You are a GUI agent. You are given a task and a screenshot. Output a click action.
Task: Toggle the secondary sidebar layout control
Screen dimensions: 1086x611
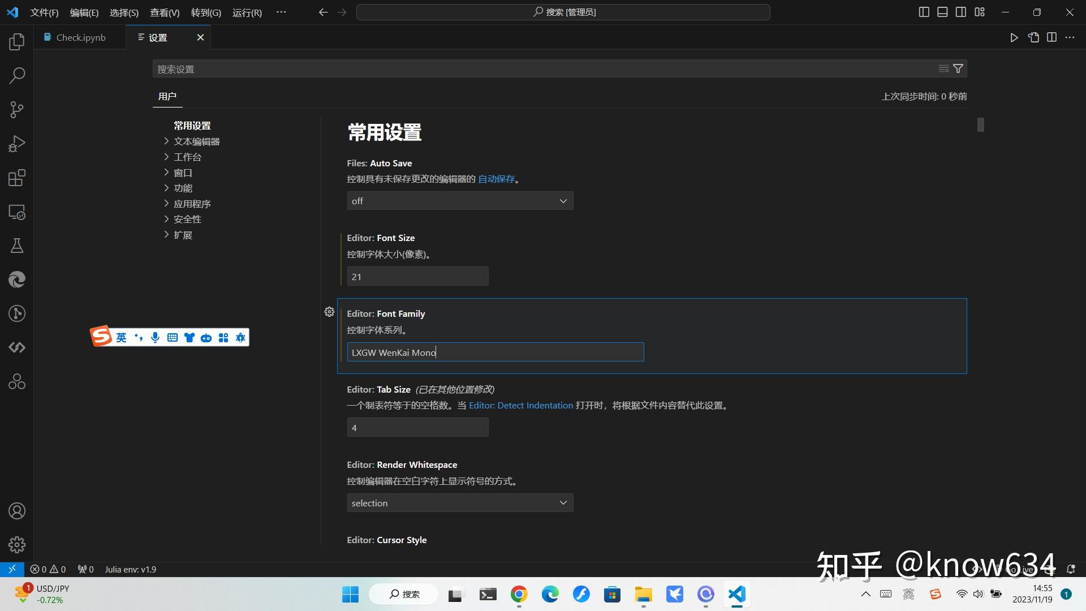click(x=960, y=11)
